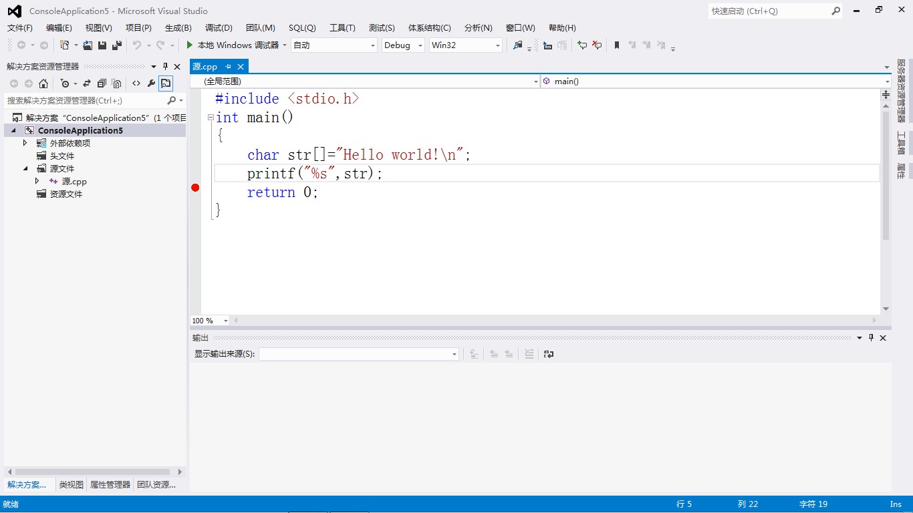Open the 工具(T) menu

point(342,27)
